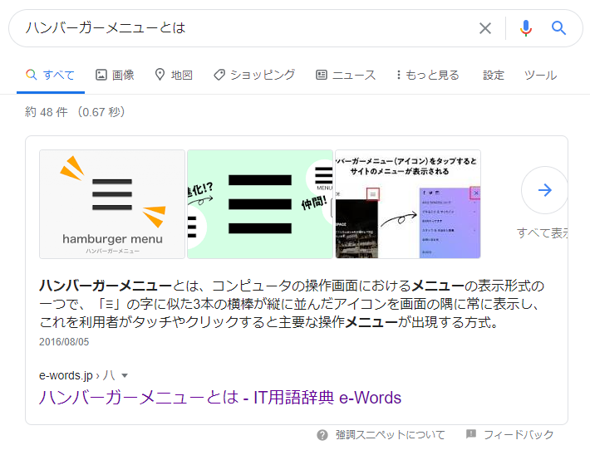Switch to the 地図 tab
This screenshot has height=450, width=590.
[174, 75]
